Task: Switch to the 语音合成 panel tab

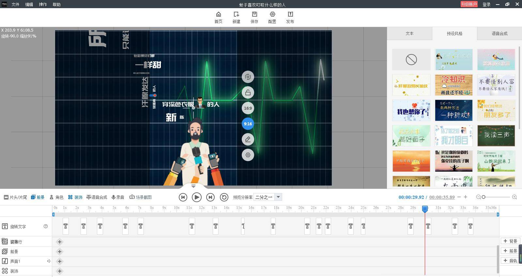Action: tap(499, 34)
